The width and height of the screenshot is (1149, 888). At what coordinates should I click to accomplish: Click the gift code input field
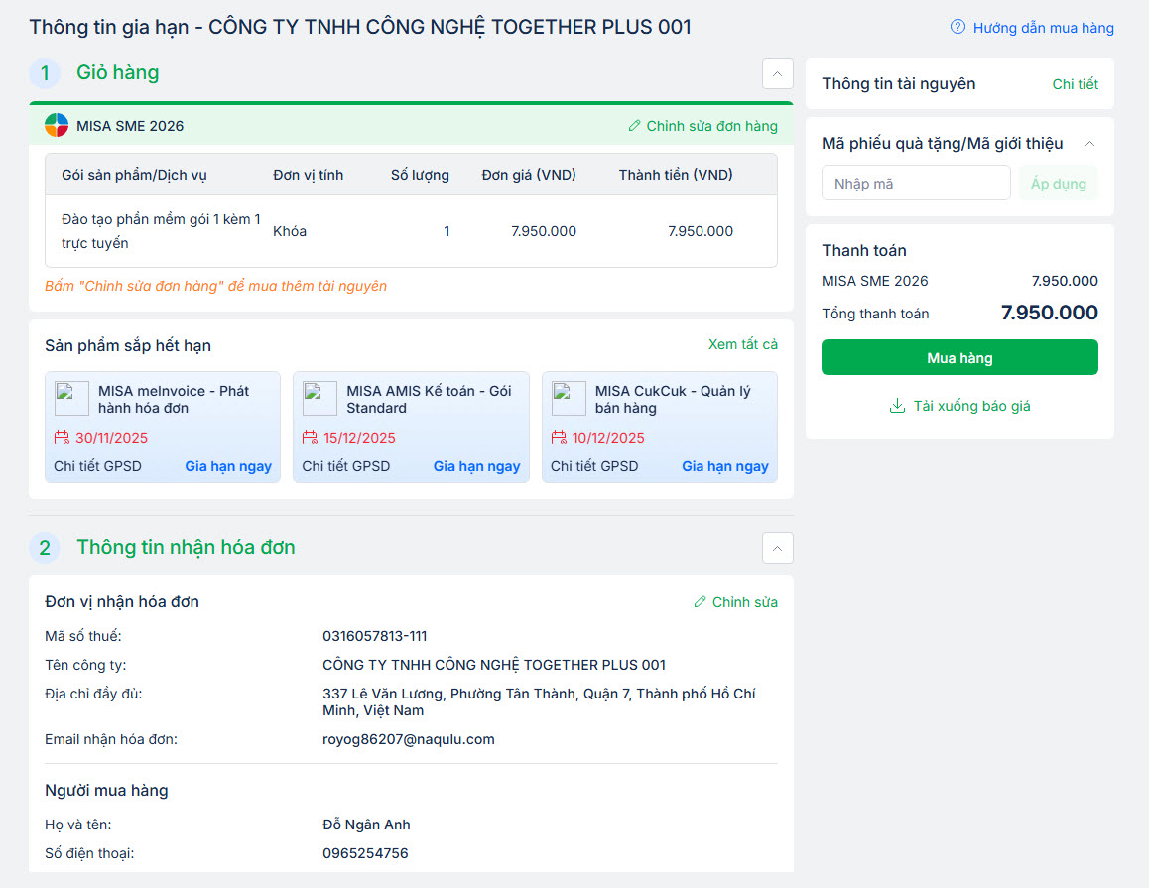pyautogui.click(x=915, y=184)
